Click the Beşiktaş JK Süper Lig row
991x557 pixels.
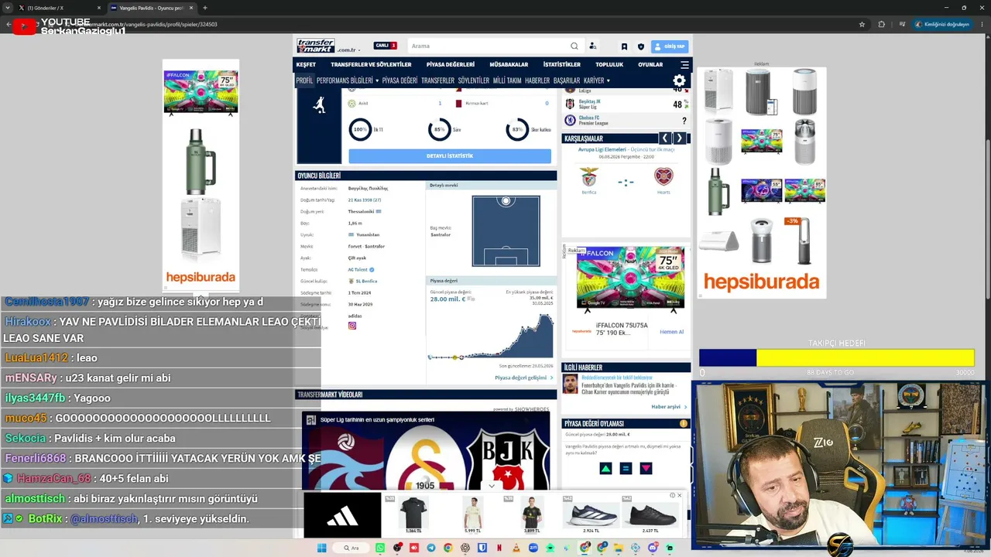626,104
